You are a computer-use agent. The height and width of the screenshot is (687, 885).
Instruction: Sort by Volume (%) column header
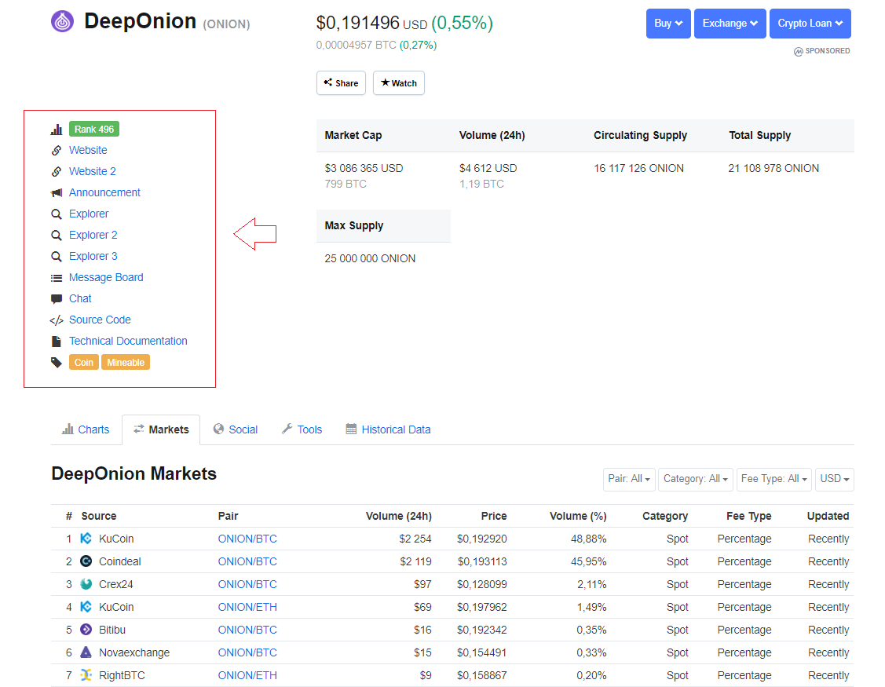pyautogui.click(x=578, y=516)
